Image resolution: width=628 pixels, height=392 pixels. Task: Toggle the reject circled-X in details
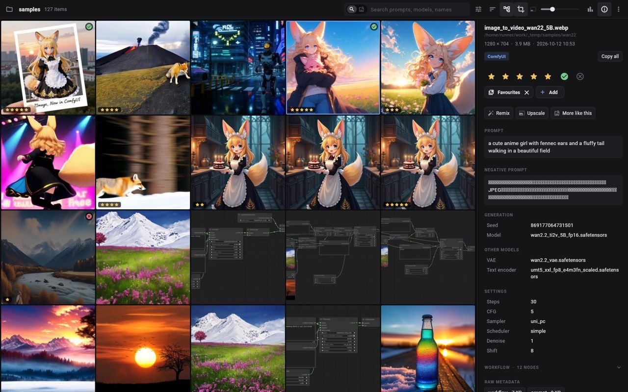click(x=580, y=76)
